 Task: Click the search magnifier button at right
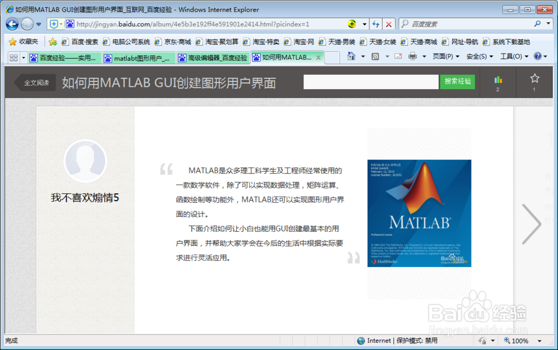pyautogui.click(x=537, y=24)
